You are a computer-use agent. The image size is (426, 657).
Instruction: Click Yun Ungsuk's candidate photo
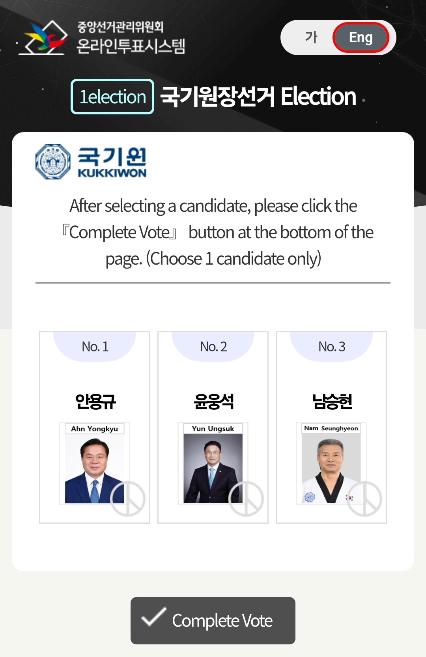coord(213,468)
